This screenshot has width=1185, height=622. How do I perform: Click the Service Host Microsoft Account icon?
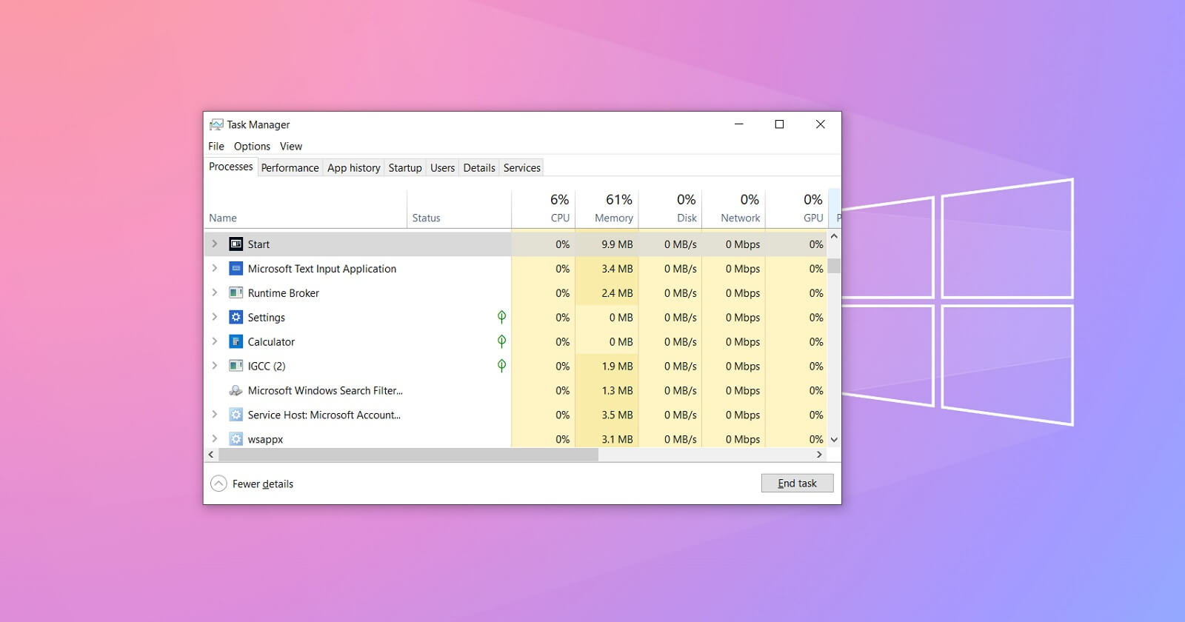click(x=236, y=415)
